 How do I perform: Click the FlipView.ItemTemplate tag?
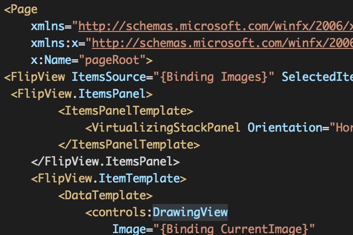click(x=109, y=179)
